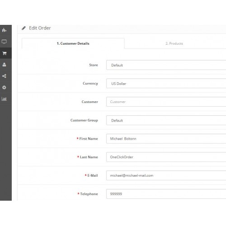Click the Customer Group label
The image size is (226, 226).
[84, 120]
